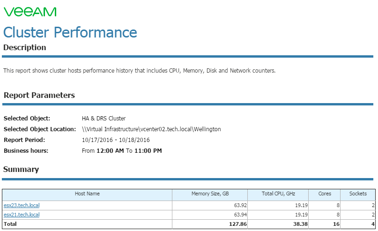The width and height of the screenshot is (378, 231).
Task: Select the Host Name column header
Action: [87, 194]
